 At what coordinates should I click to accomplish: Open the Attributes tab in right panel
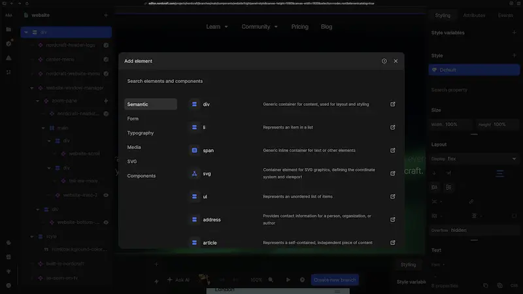[x=474, y=15]
